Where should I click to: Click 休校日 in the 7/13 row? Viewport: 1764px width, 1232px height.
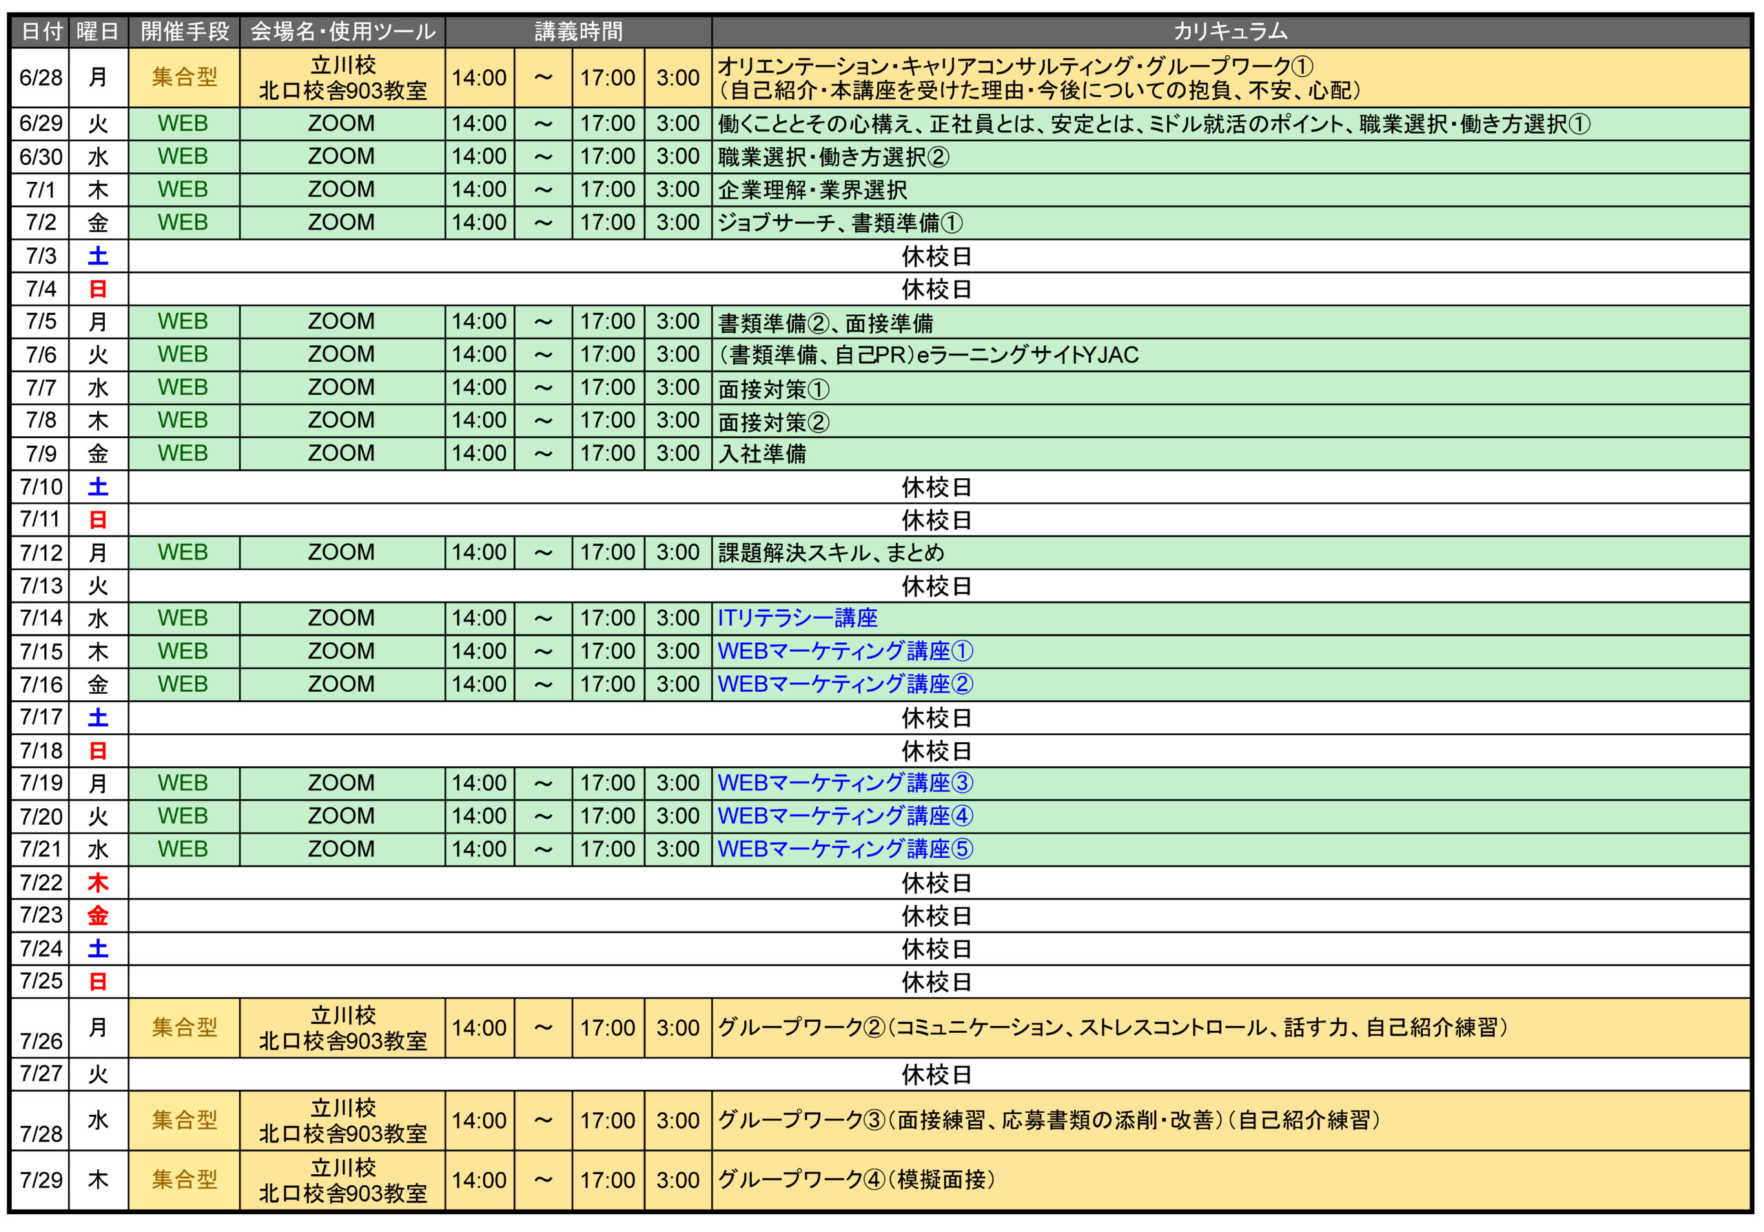click(x=936, y=587)
